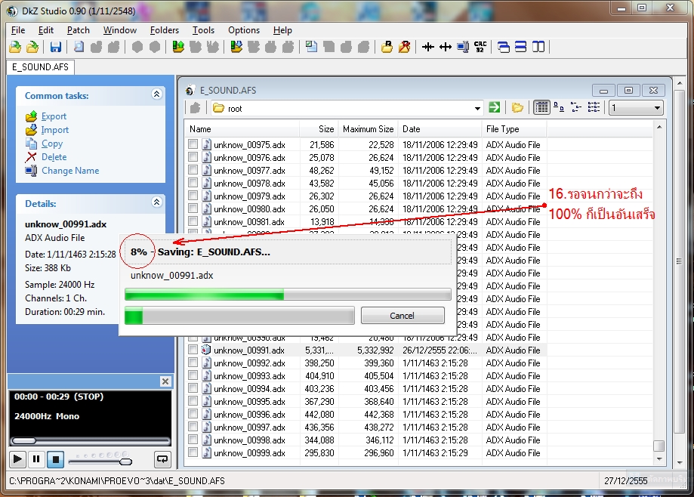Click the player Pause button
694x497 pixels.
[x=36, y=459]
